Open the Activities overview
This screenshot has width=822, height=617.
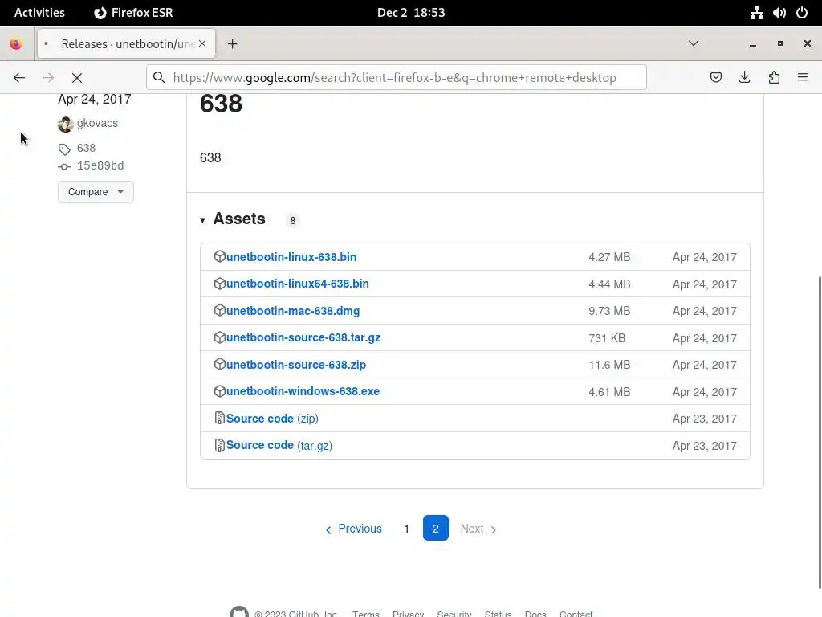(x=39, y=13)
